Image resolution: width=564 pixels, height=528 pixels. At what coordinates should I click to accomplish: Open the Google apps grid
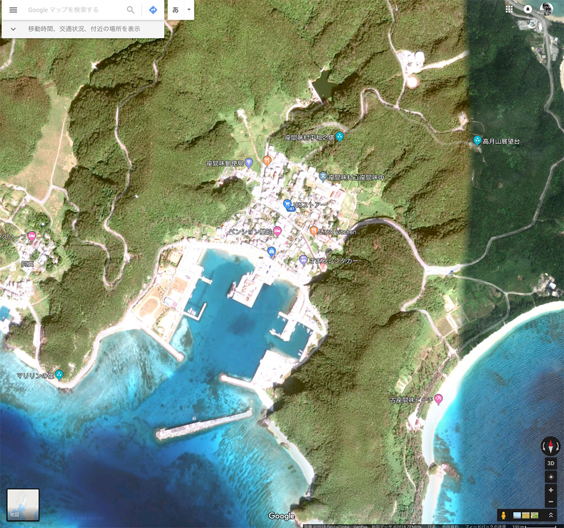point(509,9)
